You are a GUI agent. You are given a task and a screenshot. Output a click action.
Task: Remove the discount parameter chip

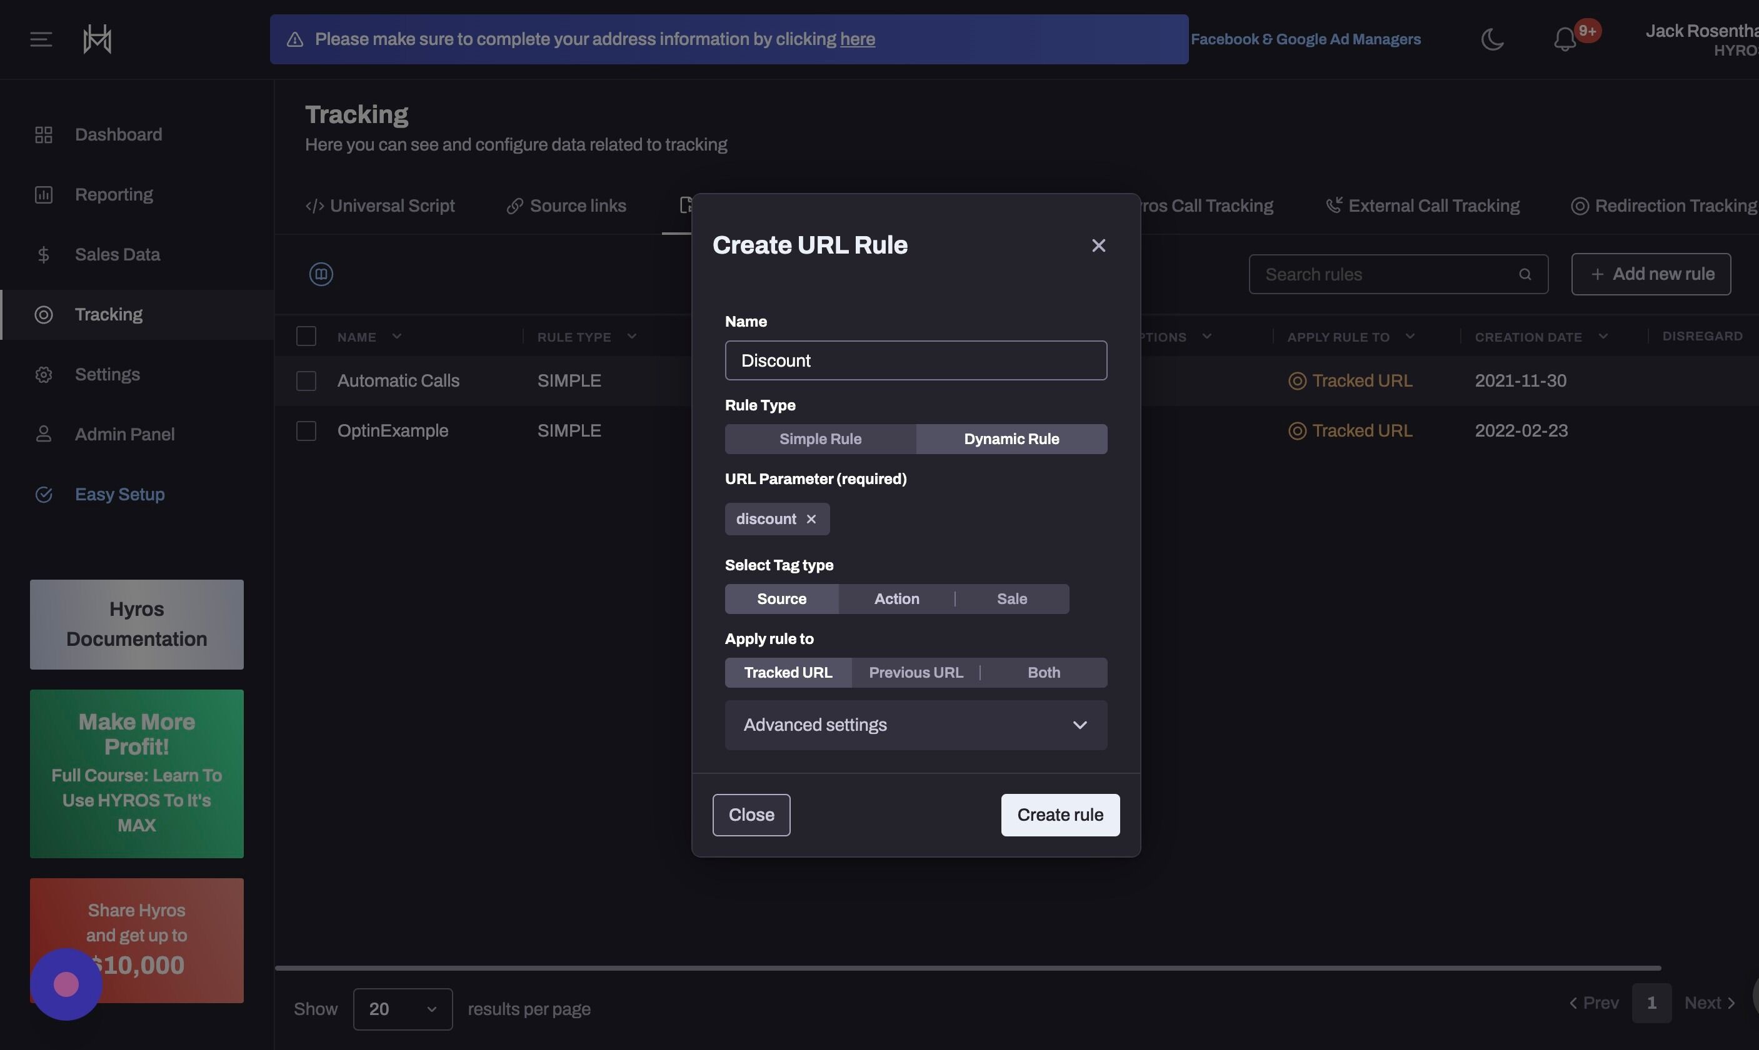click(811, 518)
